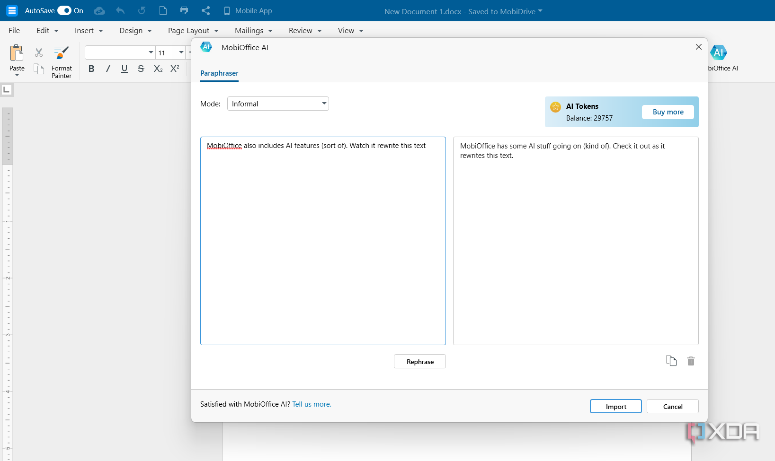This screenshot has width=775, height=461.
Task: Delete the paraphraser text with trash icon
Action: coord(690,361)
